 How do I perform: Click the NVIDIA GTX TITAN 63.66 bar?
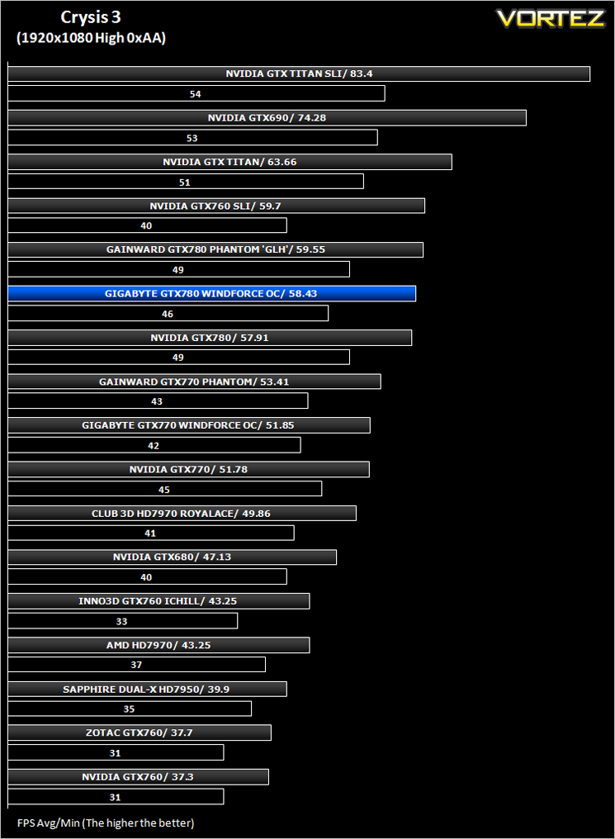[230, 162]
